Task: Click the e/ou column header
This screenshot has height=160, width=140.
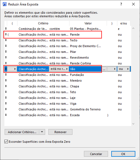Action: [x=124, y=23]
